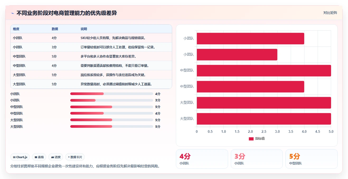Click the chart's 中型团队 bar reaching 4.0
Image resolution: width=348 pixels, height=179 pixels.
(250, 87)
